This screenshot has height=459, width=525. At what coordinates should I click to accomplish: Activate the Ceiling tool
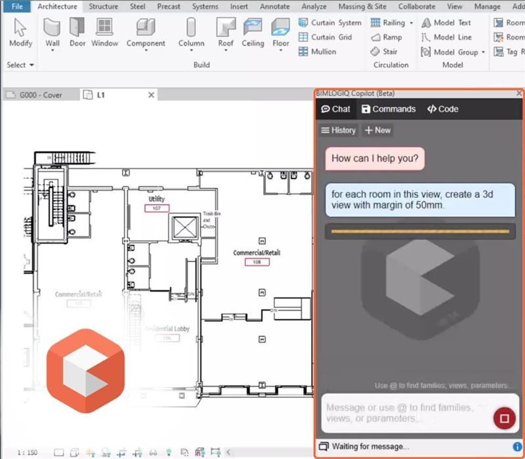[x=253, y=33]
